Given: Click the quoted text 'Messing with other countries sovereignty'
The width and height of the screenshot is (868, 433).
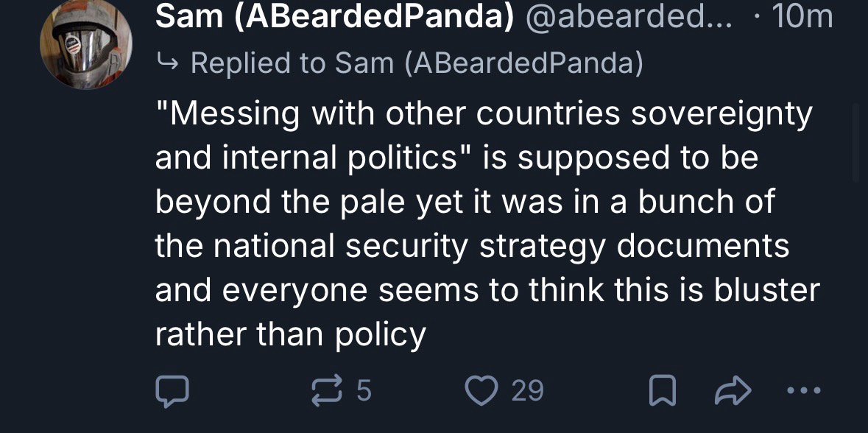Looking at the screenshot, I should point(483,114).
